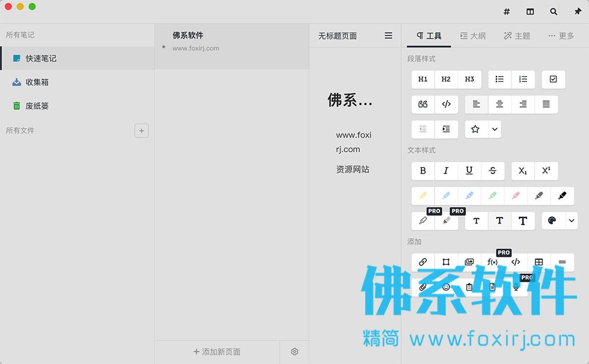Open the hamburger menu beside 无标题页面
The height and width of the screenshot is (364, 589).
pos(388,36)
